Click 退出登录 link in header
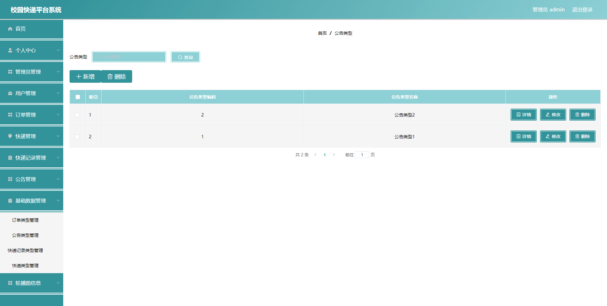 (582, 10)
